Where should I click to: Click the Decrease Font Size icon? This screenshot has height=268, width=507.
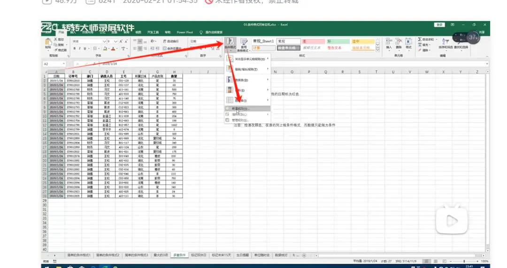pyautogui.click(x=126, y=41)
